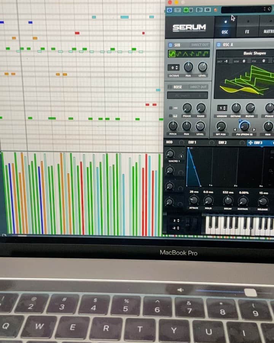Click the envelope Decay knob
This screenshot has width=274, height=343.
coord(228,200)
